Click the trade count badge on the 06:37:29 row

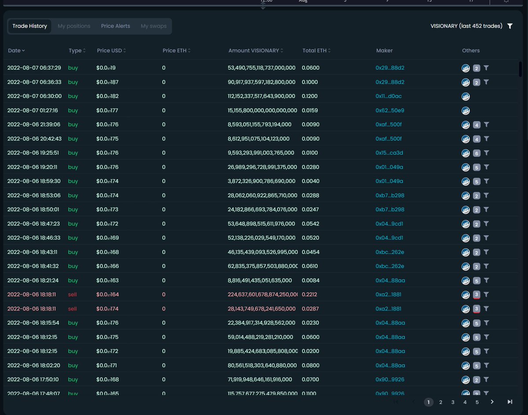coord(477,68)
